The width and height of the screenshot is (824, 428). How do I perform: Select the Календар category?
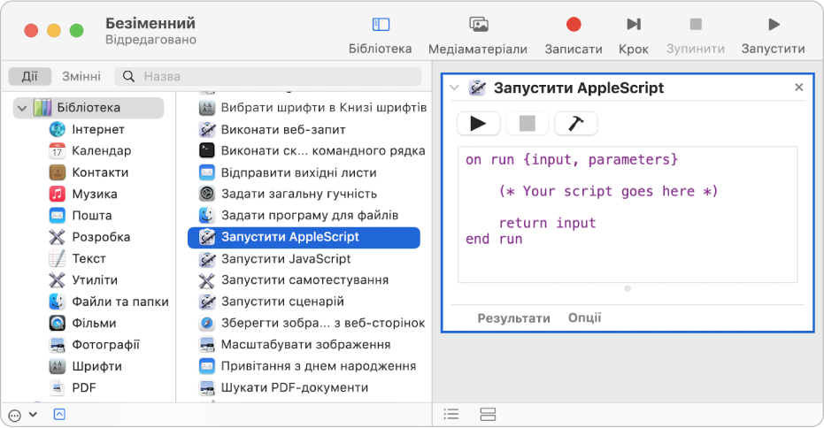pos(101,151)
